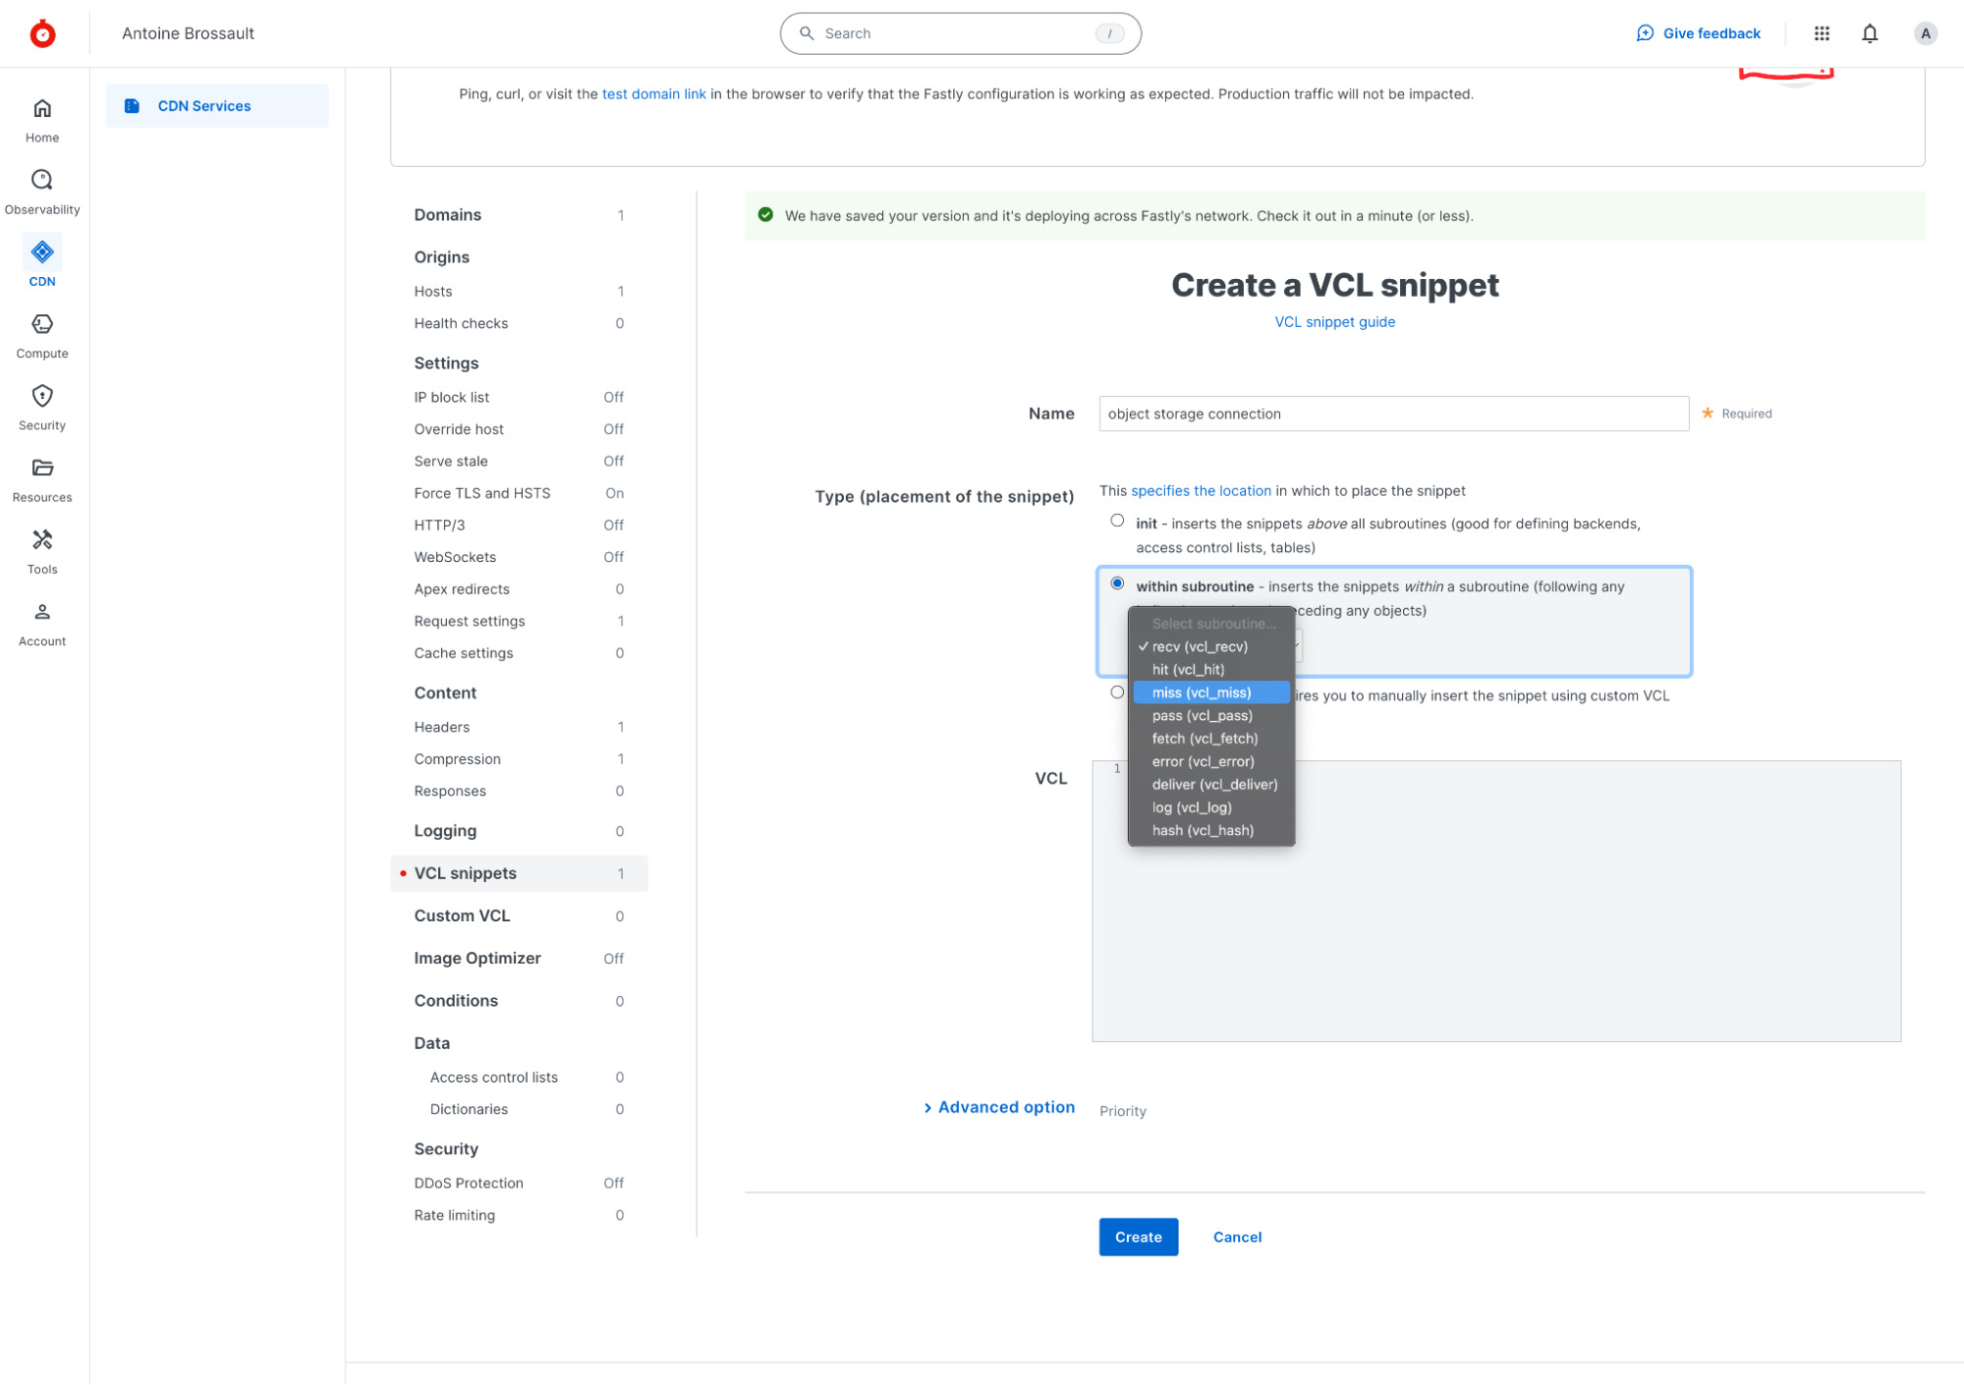This screenshot has height=1385, width=1964.
Task: Open the apps grid icon
Action: click(1822, 33)
